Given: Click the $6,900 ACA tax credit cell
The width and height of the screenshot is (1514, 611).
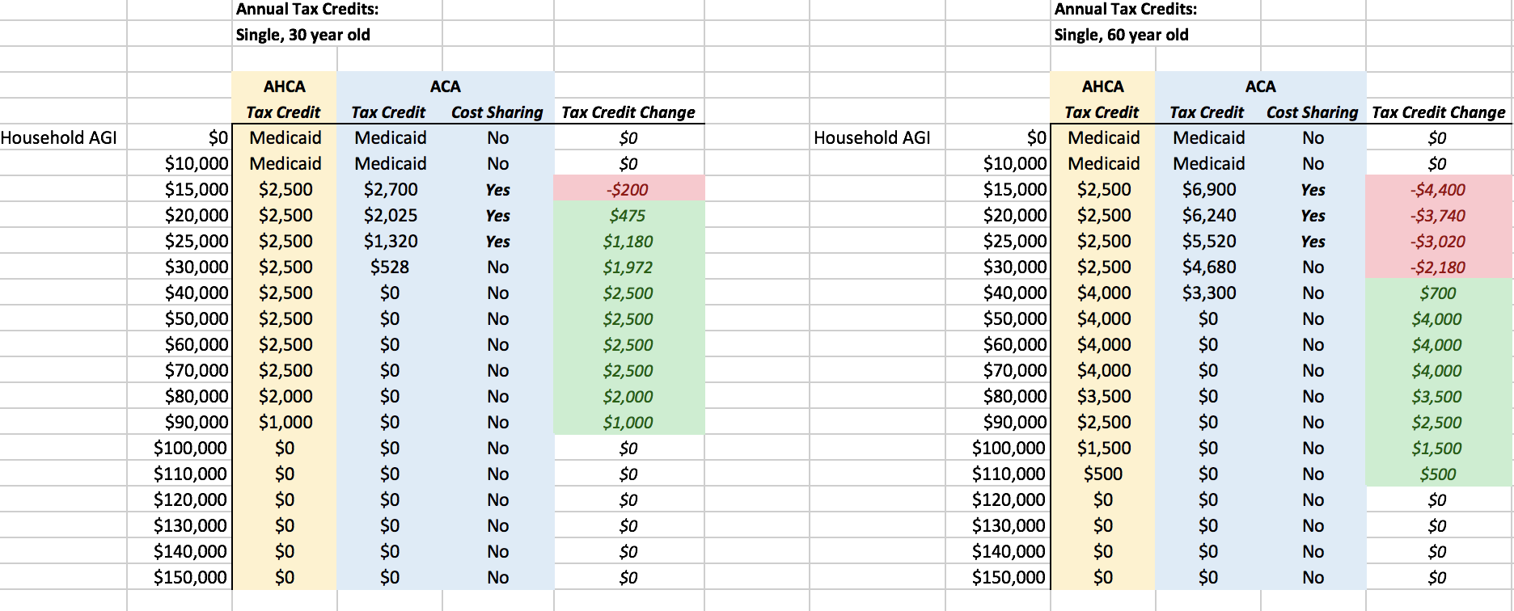Looking at the screenshot, I should (x=1209, y=190).
